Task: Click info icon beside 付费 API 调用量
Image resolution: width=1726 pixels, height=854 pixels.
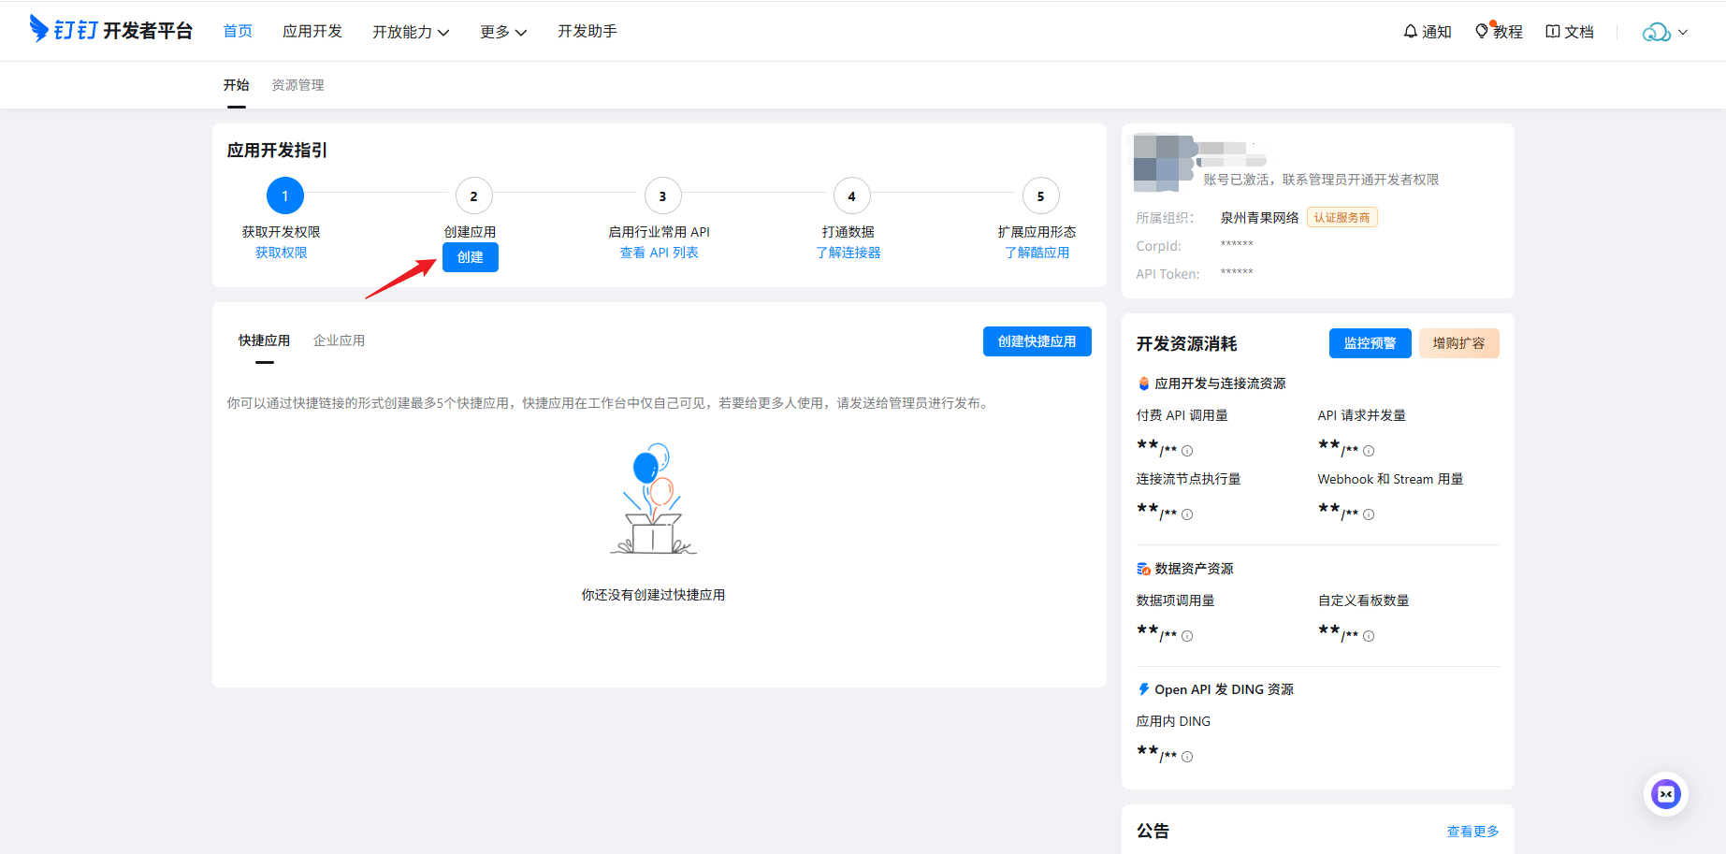Action: tap(1187, 451)
